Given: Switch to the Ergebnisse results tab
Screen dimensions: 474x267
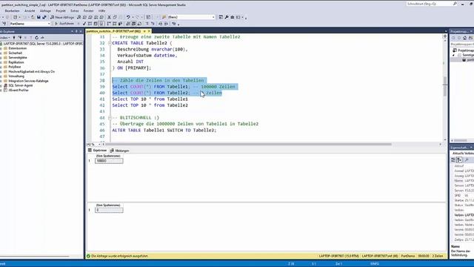Looking at the screenshot, I should pos(97,151).
